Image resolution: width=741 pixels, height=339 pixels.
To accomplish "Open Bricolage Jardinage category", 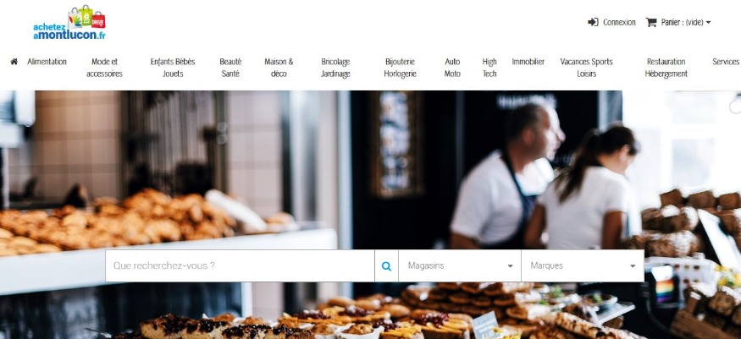I will point(335,68).
